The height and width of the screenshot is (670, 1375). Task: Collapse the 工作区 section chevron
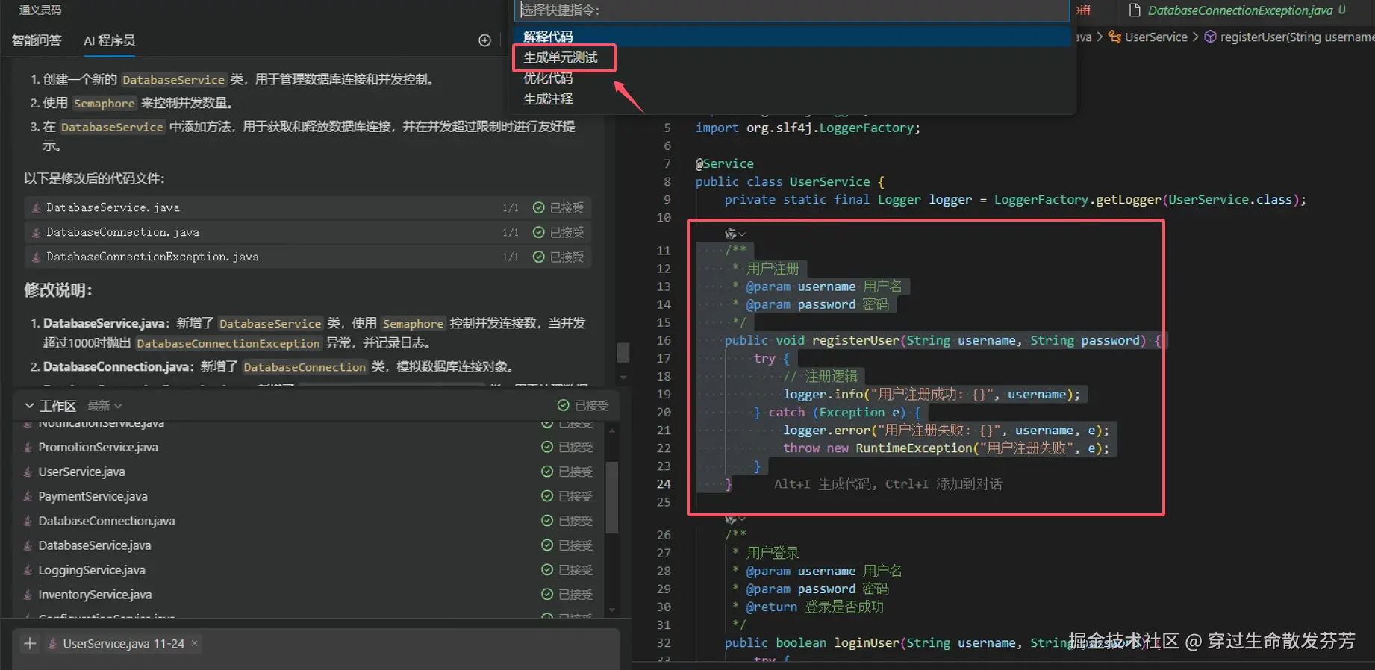point(29,405)
